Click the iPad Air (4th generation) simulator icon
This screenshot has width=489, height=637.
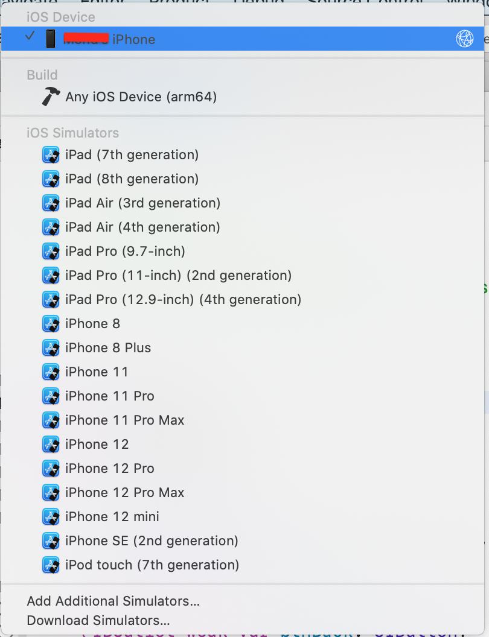click(x=51, y=227)
